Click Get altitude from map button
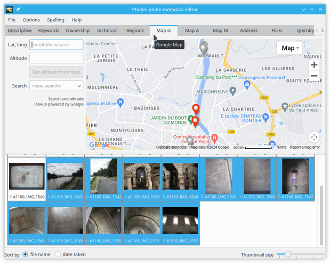 tap(56, 72)
